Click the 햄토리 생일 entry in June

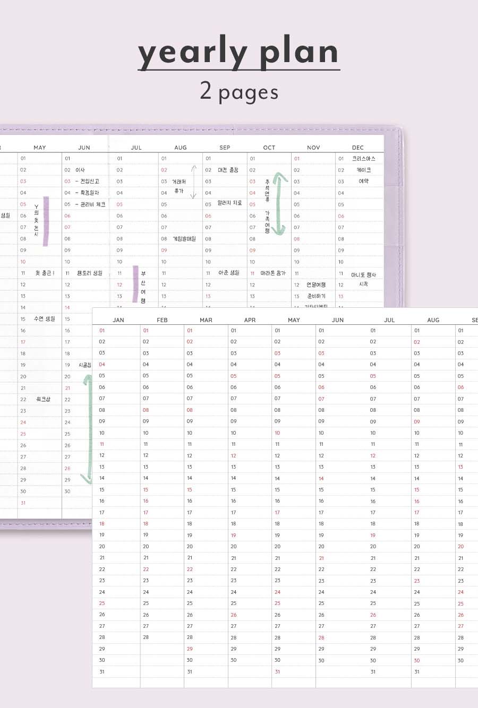pos(90,273)
